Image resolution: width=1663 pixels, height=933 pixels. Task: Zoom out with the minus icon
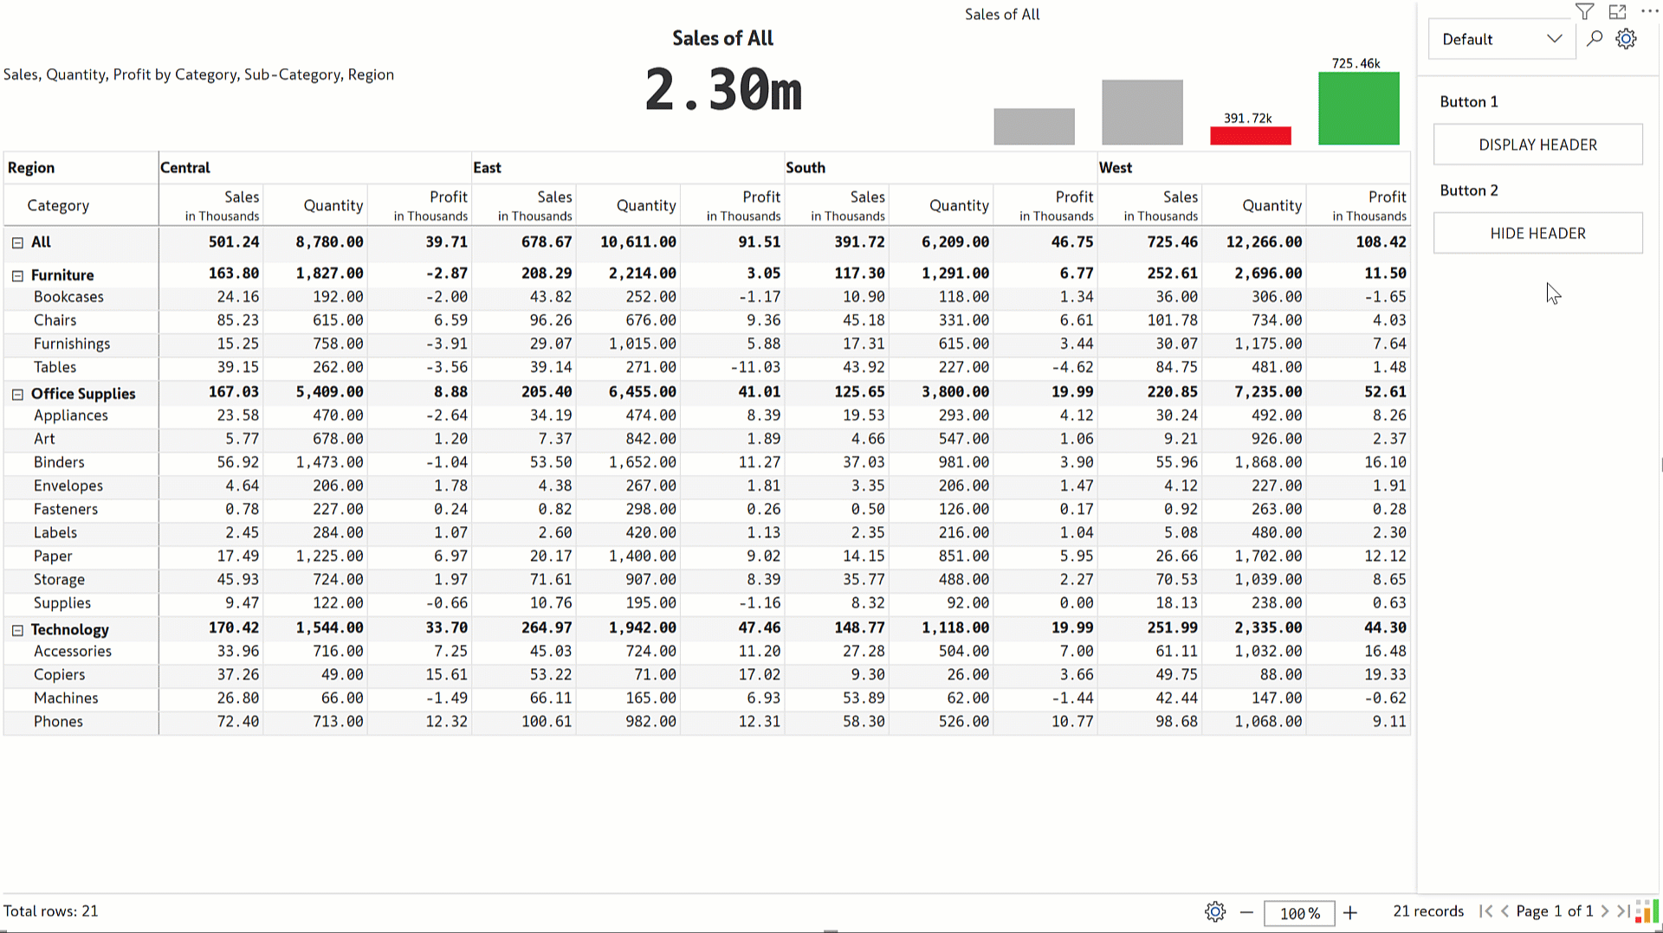pos(1246,912)
